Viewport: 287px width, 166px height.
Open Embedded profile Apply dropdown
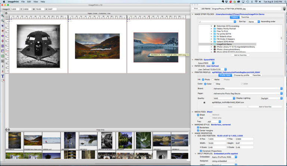pyautogui.click(x=224, y=157)
